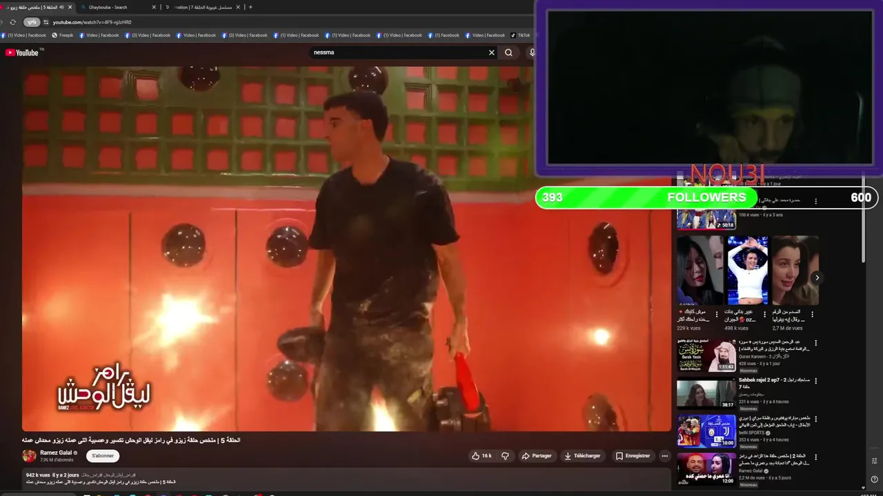The width and height of the screenshot is (883, 496).
Task: Open the Sahbek rajel 2 ep7 thumbnail
Action: pyautogui.click(x=706, y=394)
